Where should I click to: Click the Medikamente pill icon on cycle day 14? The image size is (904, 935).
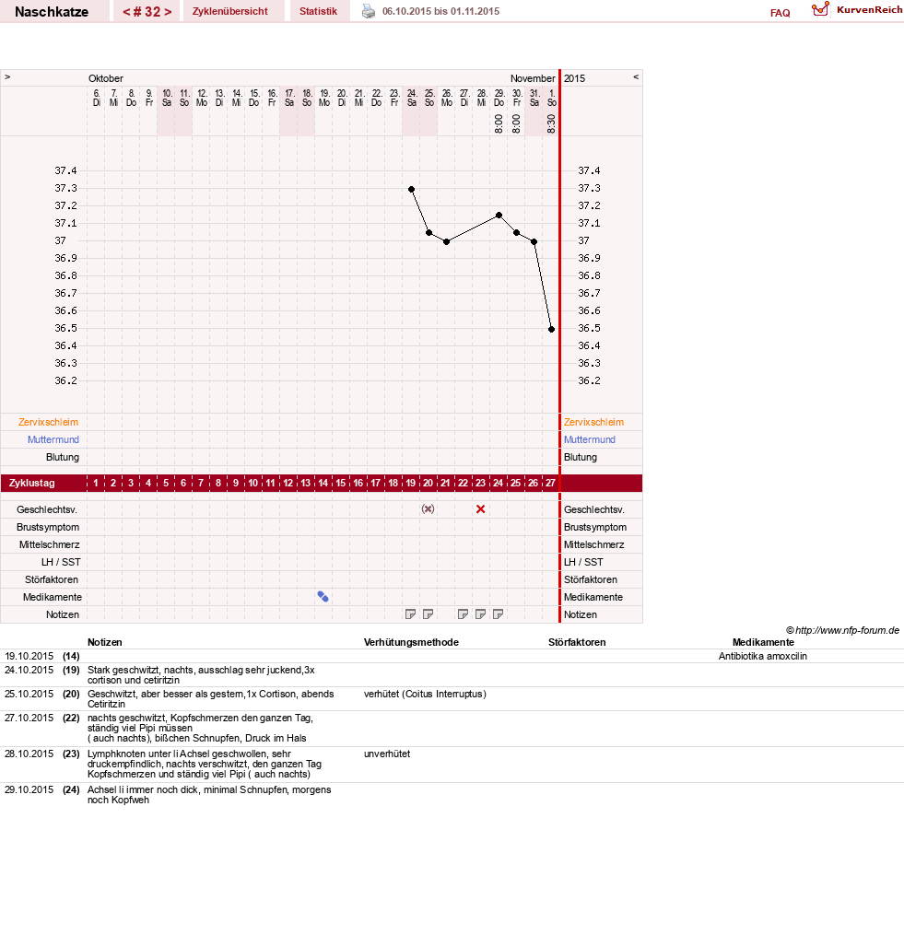pos(323,597)
